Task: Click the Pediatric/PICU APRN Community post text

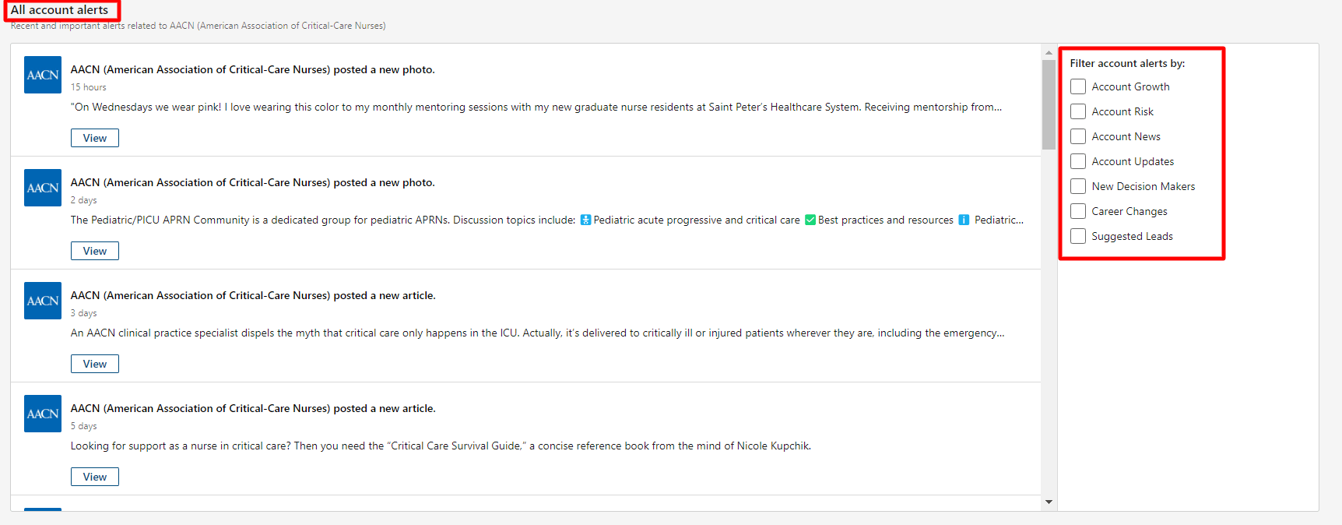Action: (547, 220)
